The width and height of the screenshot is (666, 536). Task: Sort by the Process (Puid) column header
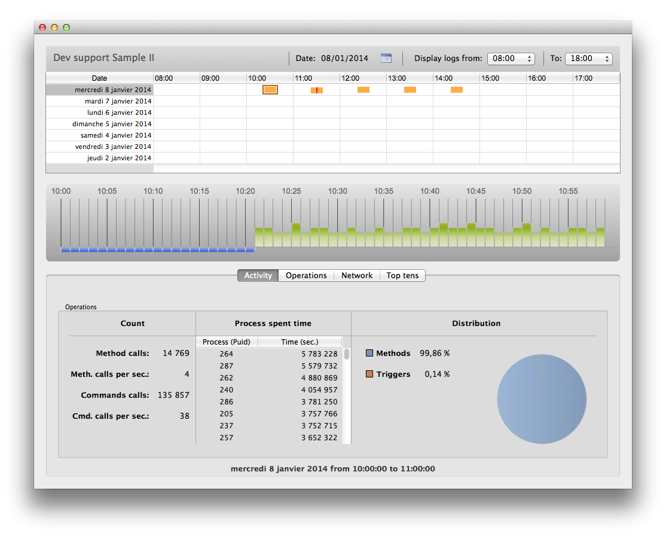pyautogui.click(x=227, y=342)
